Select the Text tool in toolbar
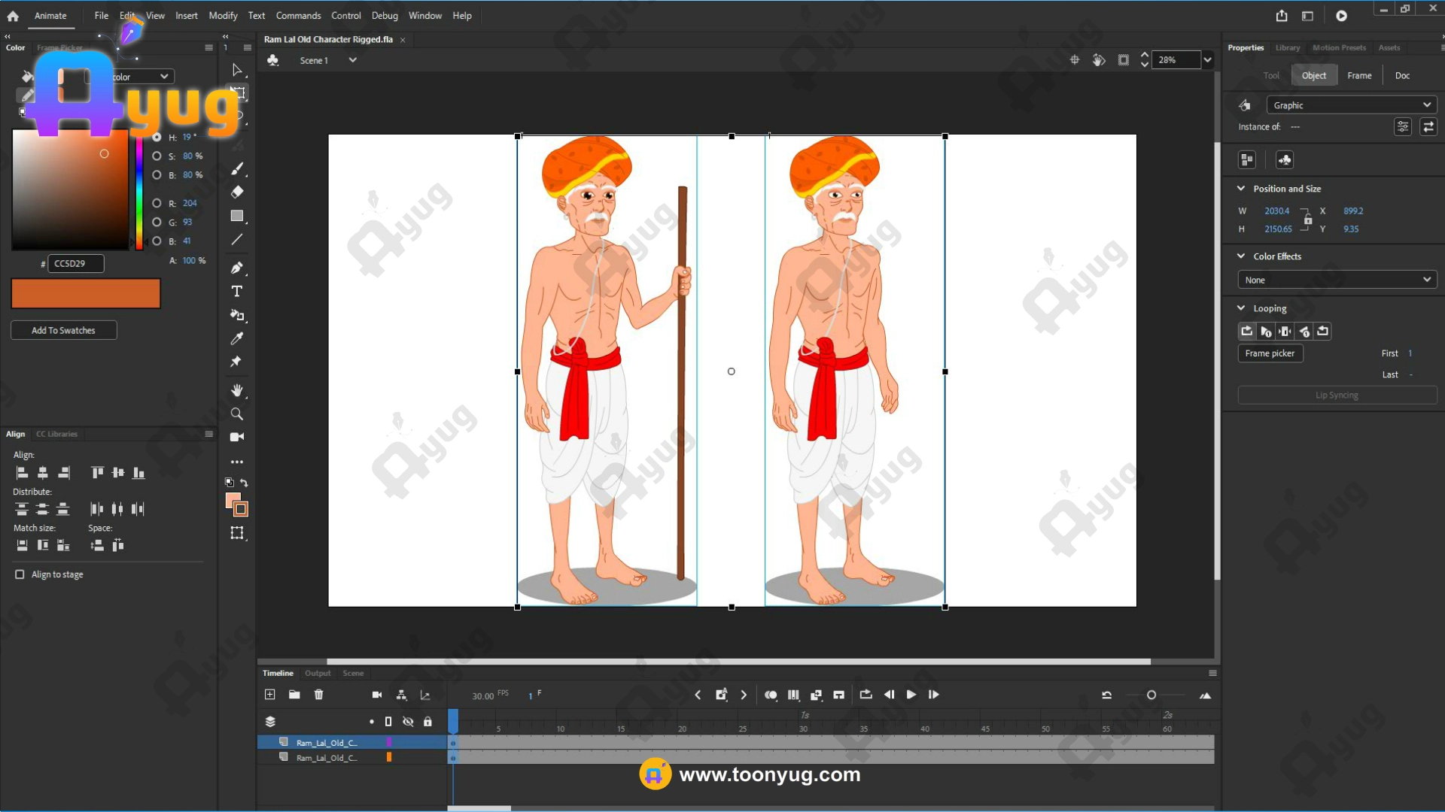The width and height of the screenshot is (1445, 812). (237, 292)
